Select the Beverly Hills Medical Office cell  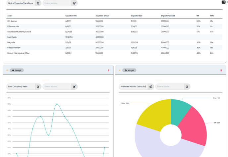[18, 53]
